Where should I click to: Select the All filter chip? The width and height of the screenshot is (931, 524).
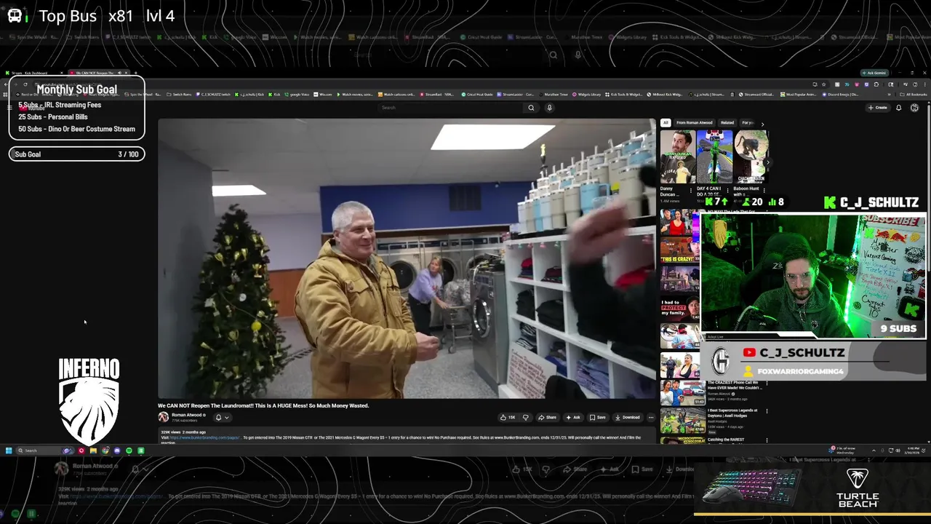(x=666, y=122)
